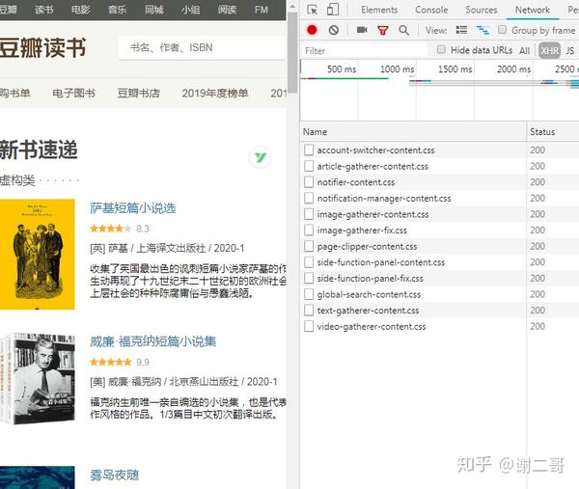Select side-function-panel-content.css request
The image size is (579, 489).
coord(381,262)
